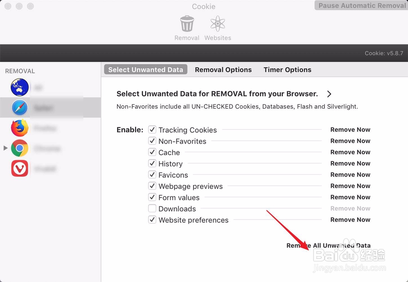Open the Removal trash can toolbar icon
The height and width of the screenshot is (282, 408).
187,24
